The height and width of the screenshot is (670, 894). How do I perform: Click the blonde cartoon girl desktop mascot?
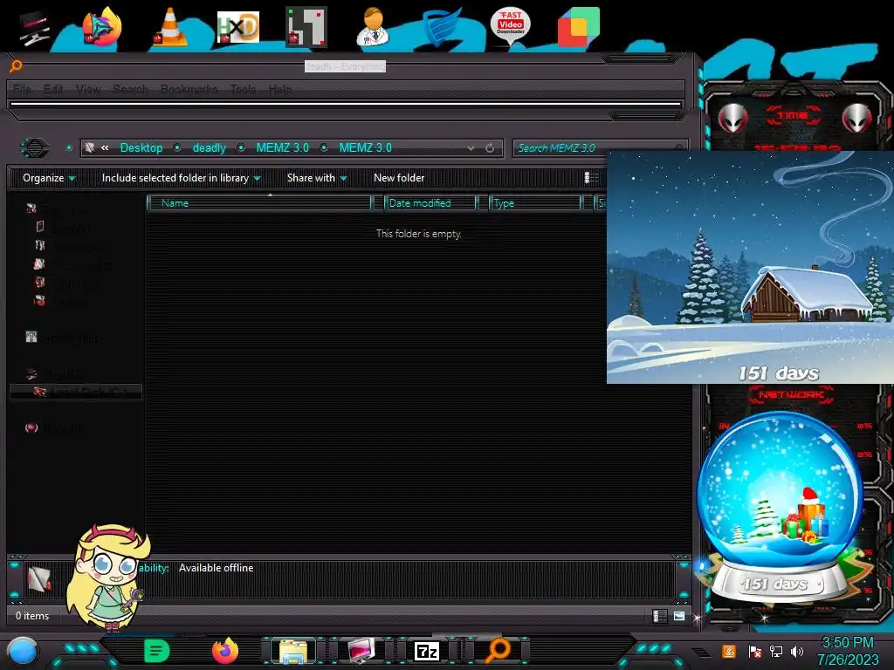(108, 577)
